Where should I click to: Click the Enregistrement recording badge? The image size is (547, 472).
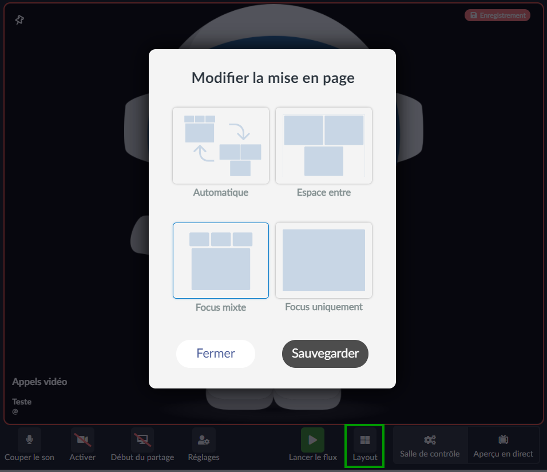(497, 15)
